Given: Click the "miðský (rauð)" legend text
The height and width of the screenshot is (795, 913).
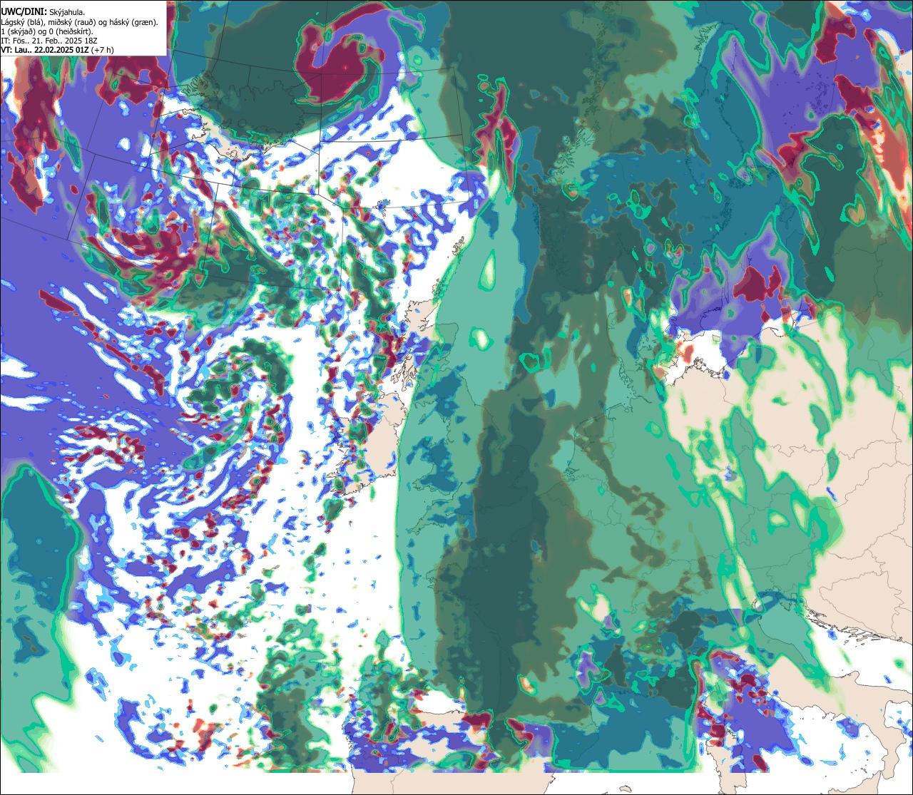Looking at the screenshot, I should 72,23.
